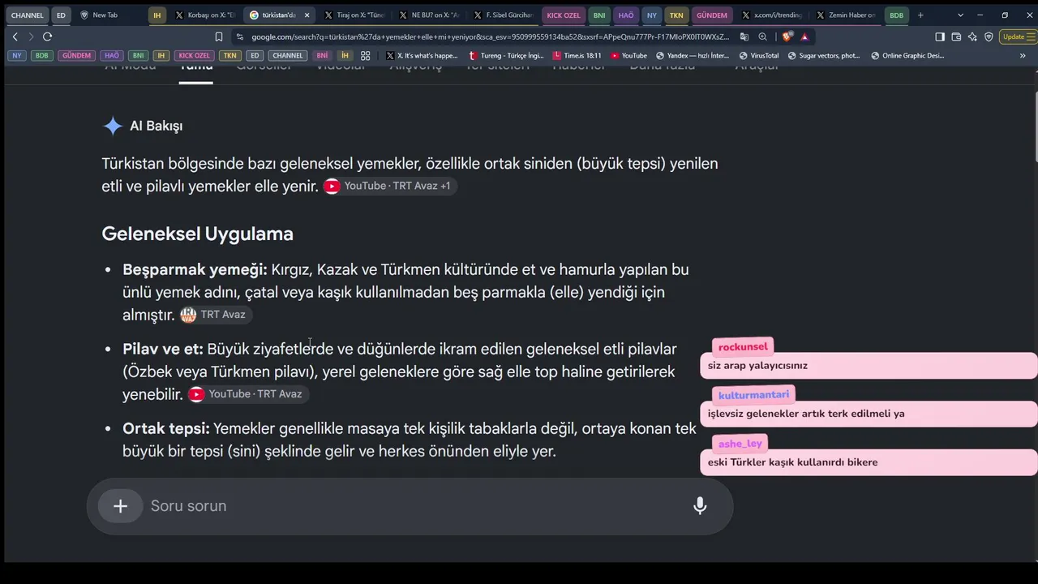Expand the CHANNEL tab group in tab strip
Viewport: 1038px width, 584px height.
(x=28, y=15)
